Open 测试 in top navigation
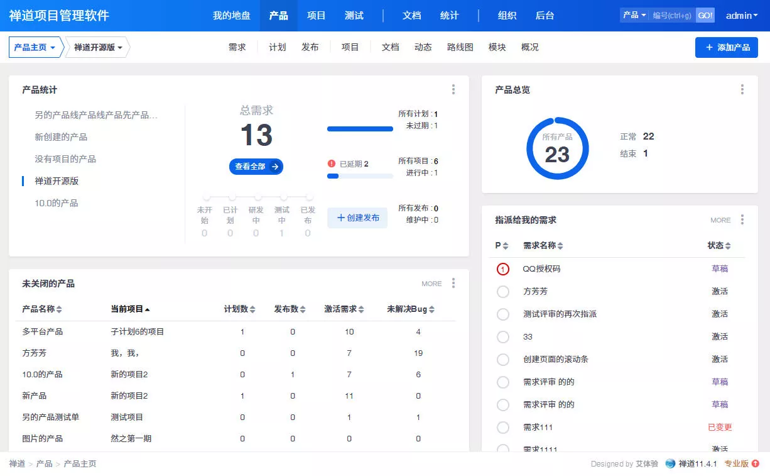The image size is (770, 476). pos(354,16)
